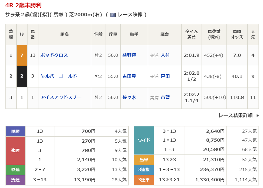Viewport: 263px width, 188px height.
Task: Click the レース結果詳細 link
Action: pyautogui.click(x=235, y=116)
